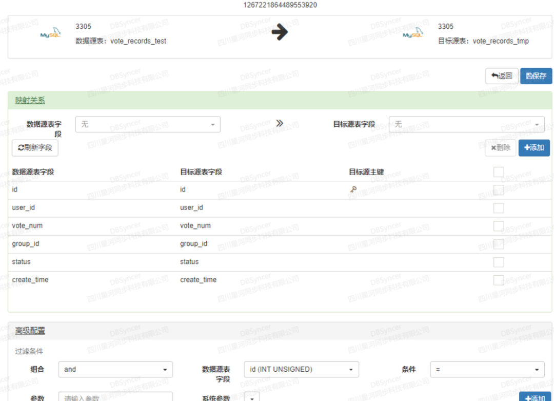Click the target MySQL logo icon

coord(413,32)
